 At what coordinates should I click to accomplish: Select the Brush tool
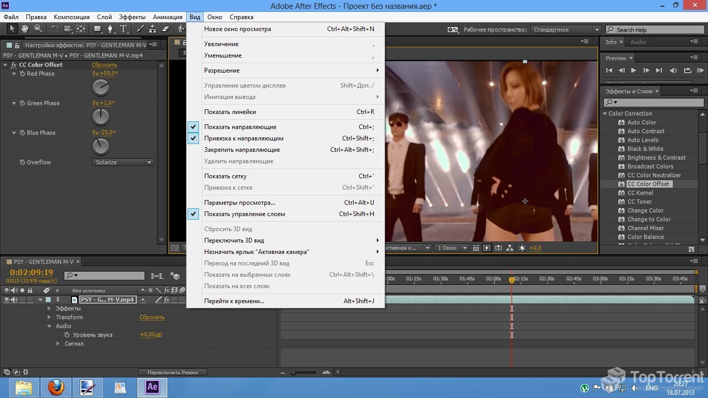pyautogui.click(x=140, y=29)
